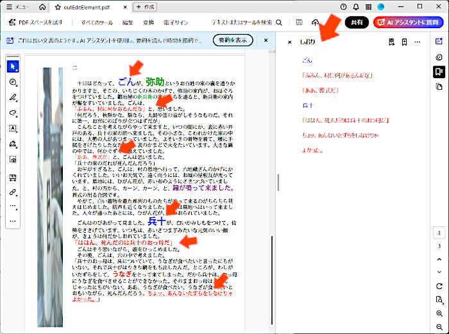Click the save floppy disk icon

pos(299,22)
